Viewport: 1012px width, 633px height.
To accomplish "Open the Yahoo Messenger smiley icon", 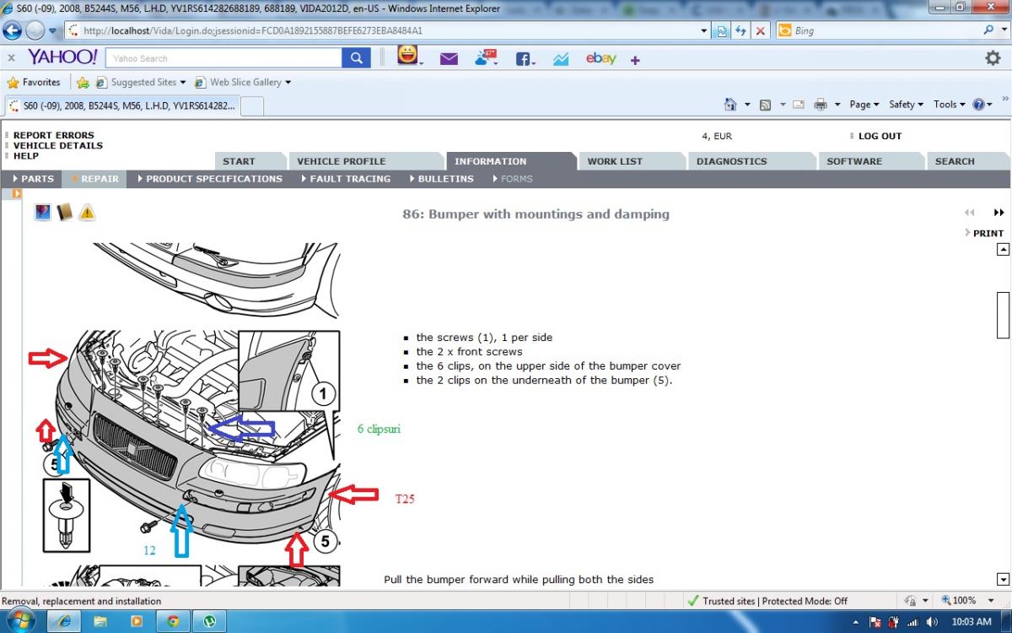I will (408, 57).
